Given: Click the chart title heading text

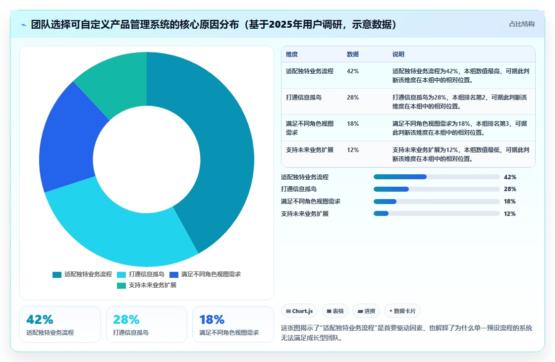Looking at the screenshot, I should (214, 24).
